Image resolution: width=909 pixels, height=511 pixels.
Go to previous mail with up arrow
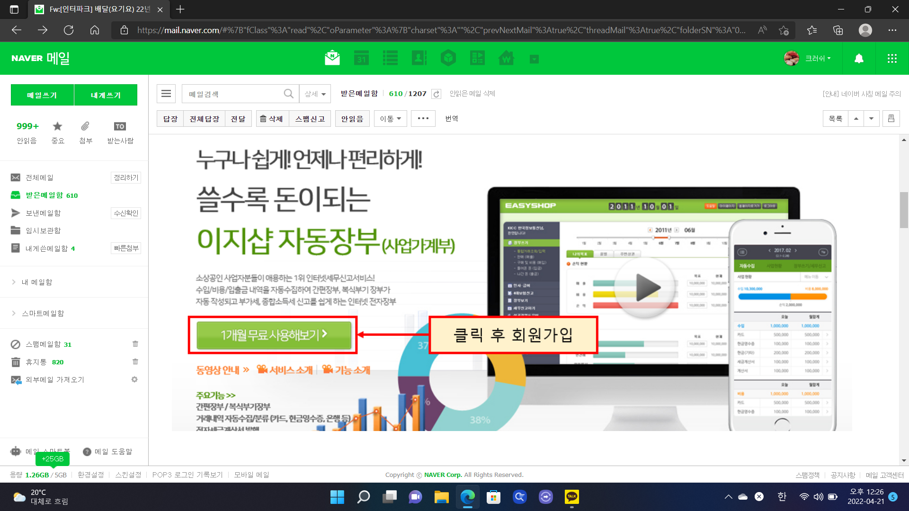(x=856, y=119)
